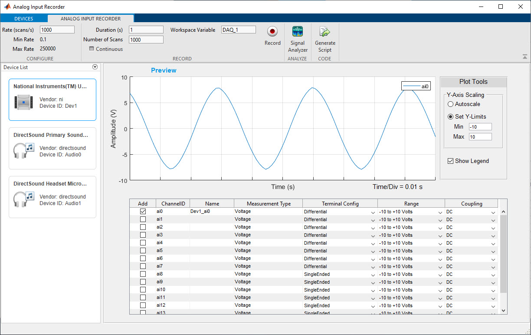Open the Signal Analyzer tool

click(298, 32)
